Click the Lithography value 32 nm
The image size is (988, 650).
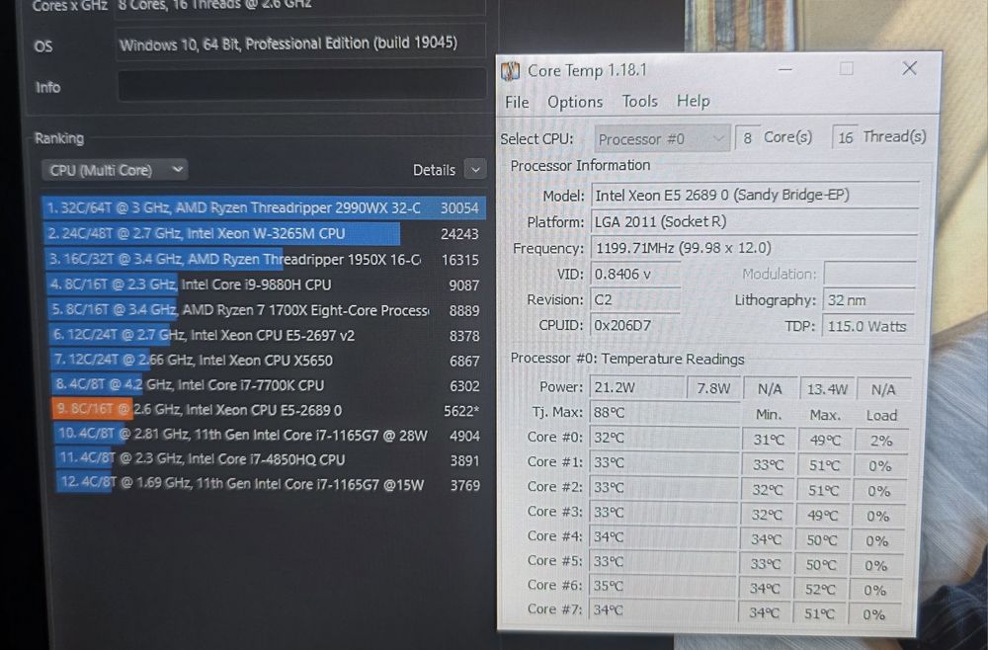pyautogui.click(x=868, y=300)
